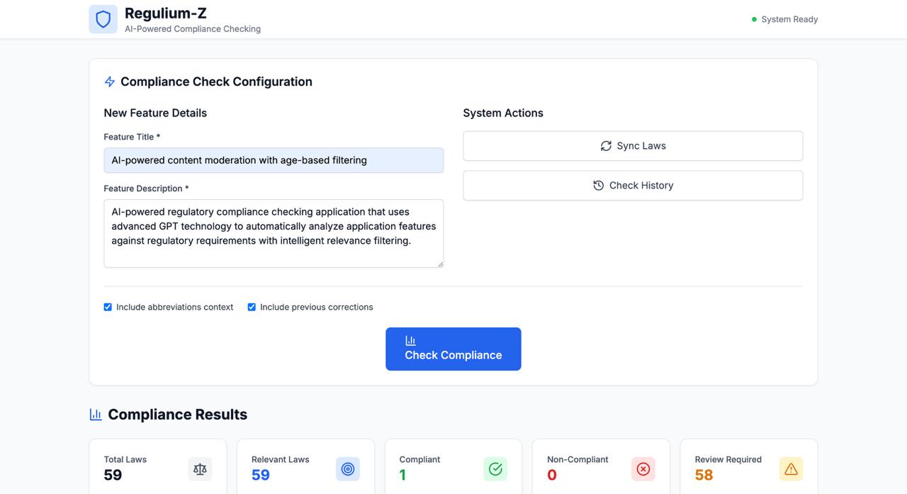Click the scales icon in Total Laws card
Screen dimensions: 907x494
(200, 468)
